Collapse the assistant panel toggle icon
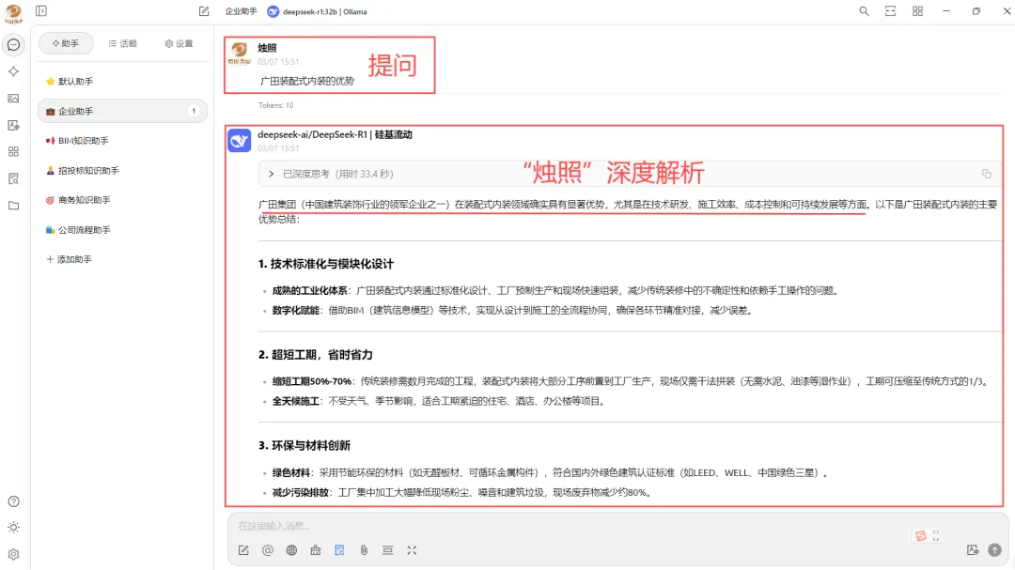Image resolution: width=1015 pixels, height=570 pixels. coord(41,11)
